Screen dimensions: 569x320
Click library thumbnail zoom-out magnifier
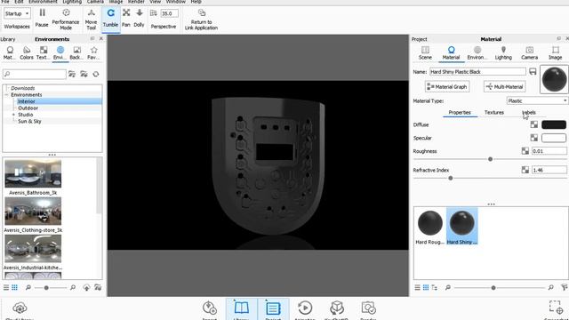[28, 287]
